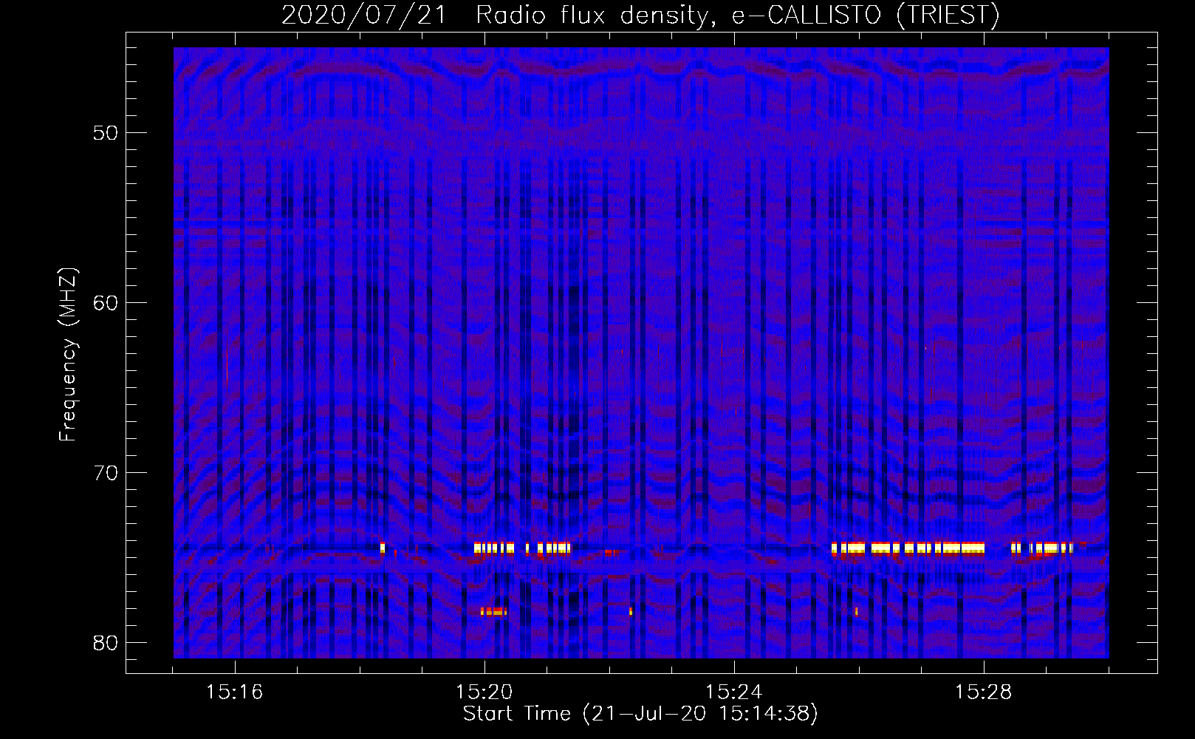Viewport: 1195px width, 739px height.
Task: Click the '15:24' time tick label
Action: [734, 692]
